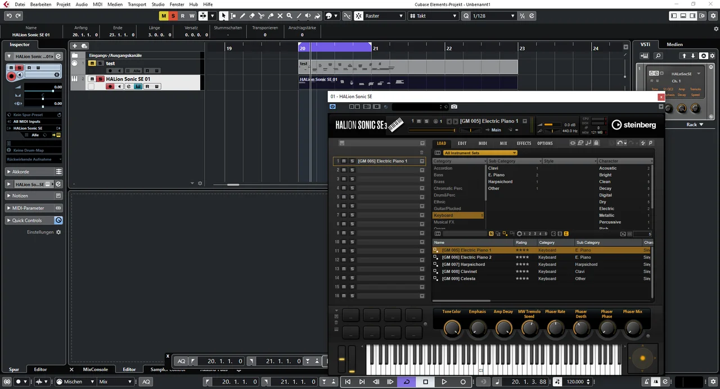Viewport: 720px width, 389px height.
Task: Click the Redo arrow in Cubase toolbar
Action: point(18,16)
